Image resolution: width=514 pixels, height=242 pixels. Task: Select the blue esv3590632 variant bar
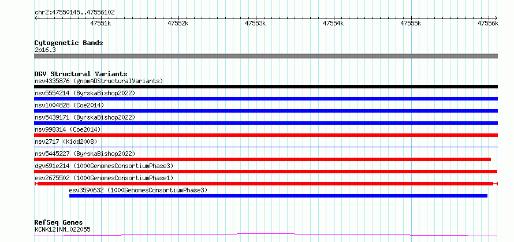278,196
